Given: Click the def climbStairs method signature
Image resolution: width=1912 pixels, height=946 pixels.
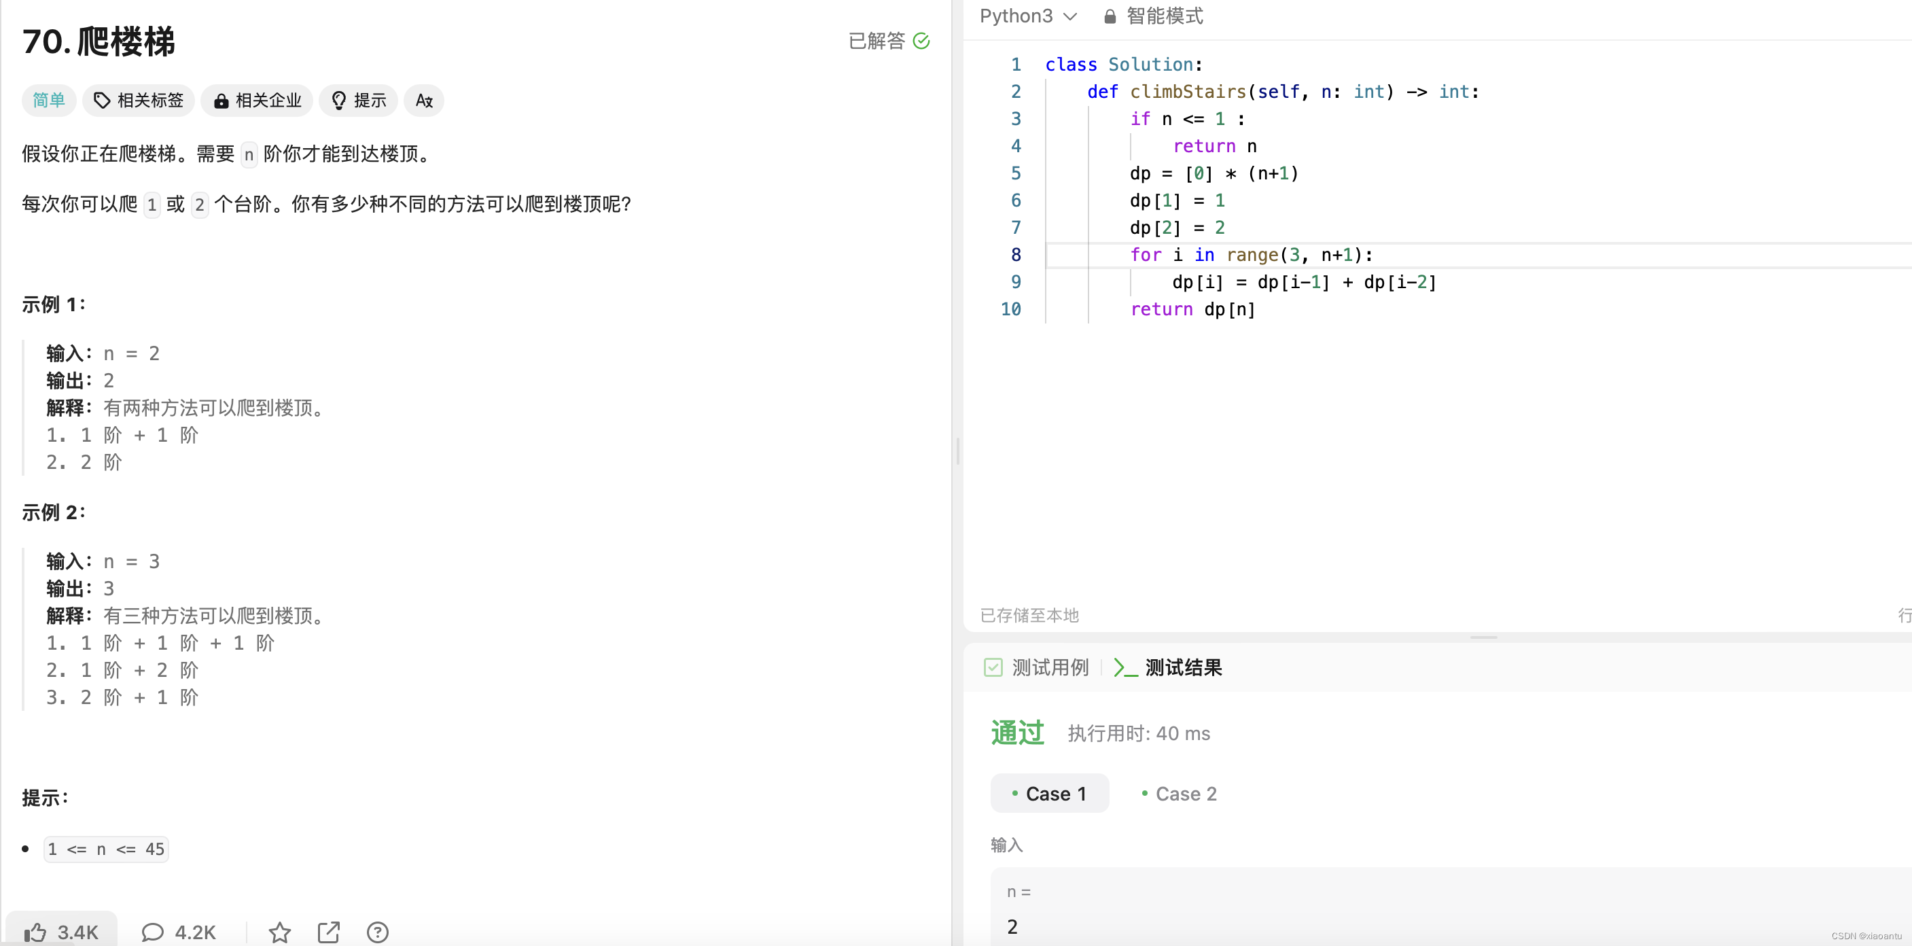Looking at the screenshot, I should tap(1283, 91).
